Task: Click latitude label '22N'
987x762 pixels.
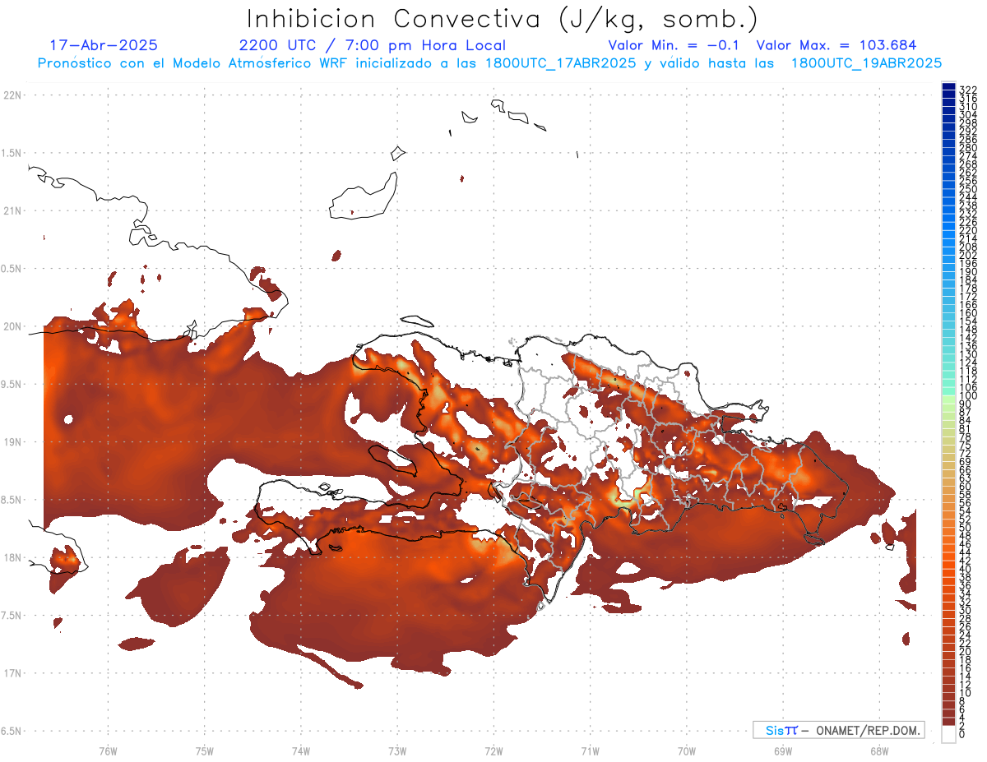Action: [x=12, y=95]
